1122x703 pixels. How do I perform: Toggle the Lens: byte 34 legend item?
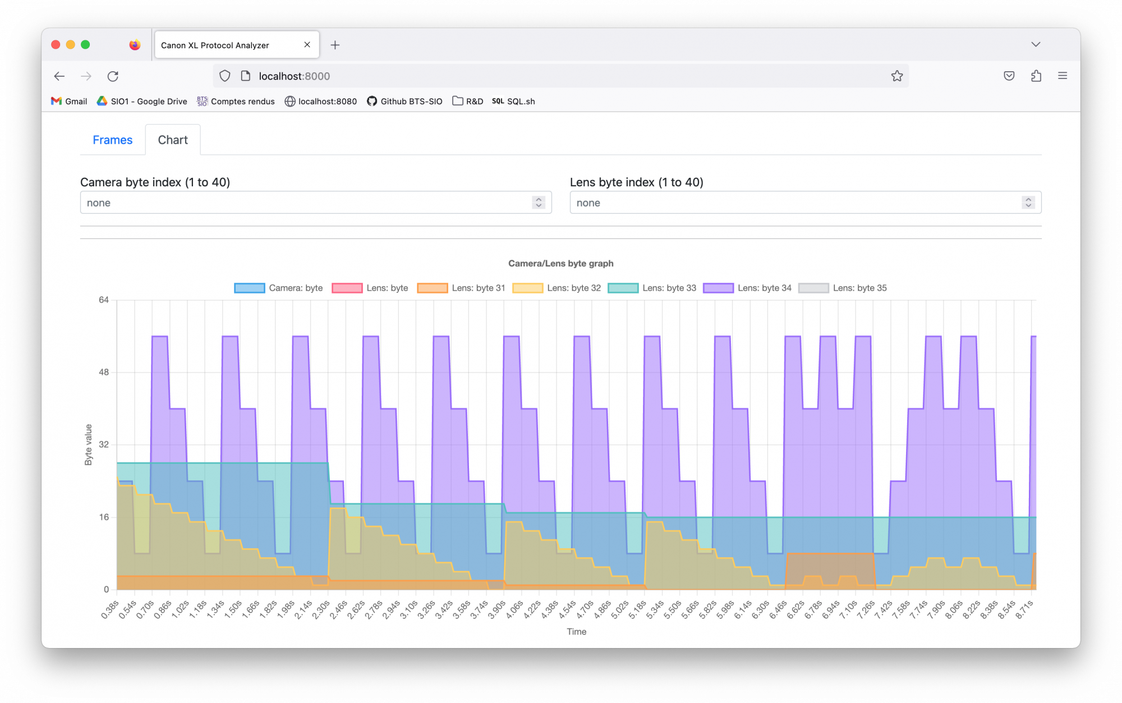764,288
